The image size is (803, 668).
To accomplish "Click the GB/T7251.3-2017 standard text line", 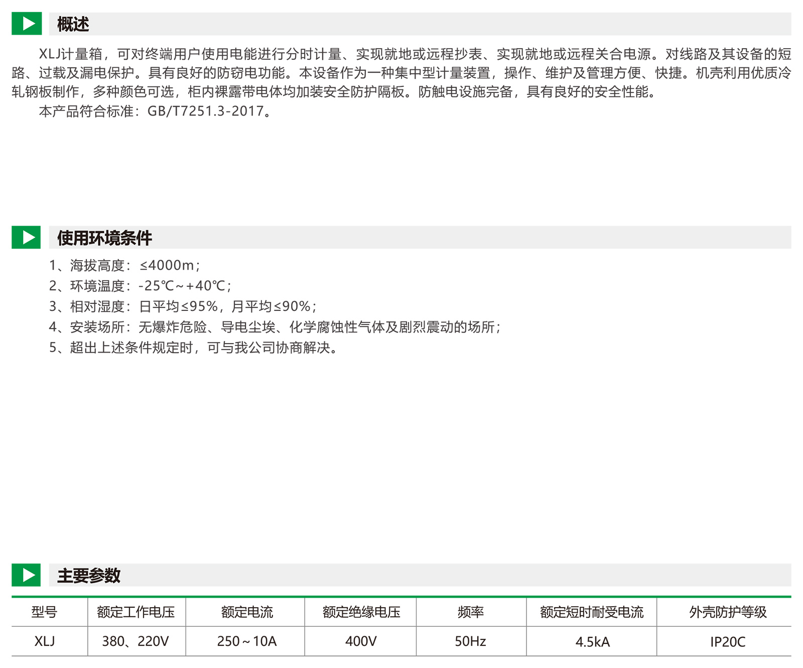I will tap(156, 111).
